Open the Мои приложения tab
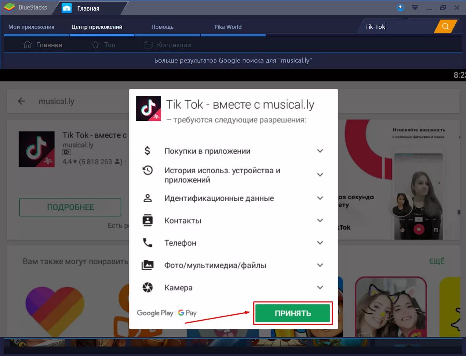The width and height of the screenshot is (466, 356). [31, 27]
